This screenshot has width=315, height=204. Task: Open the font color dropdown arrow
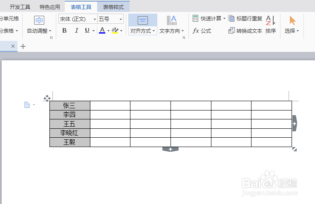[108, 31]
